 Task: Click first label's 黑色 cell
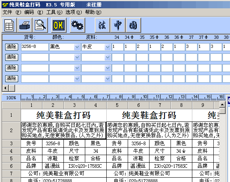(96, 143)
